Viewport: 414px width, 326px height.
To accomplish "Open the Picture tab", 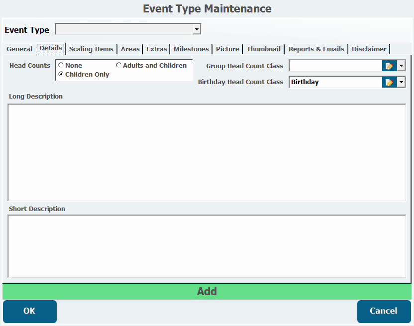I will point(227,49).
